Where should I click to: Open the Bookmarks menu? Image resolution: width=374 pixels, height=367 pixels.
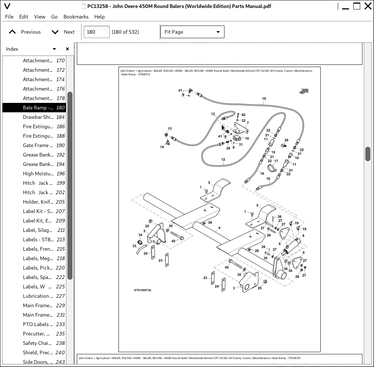[76, 17]
